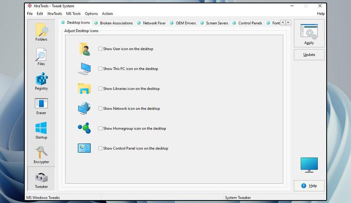This screenshot has height=203, width=351.
Task: Enable Show User icon on the desktop
Action: point(100,49)
